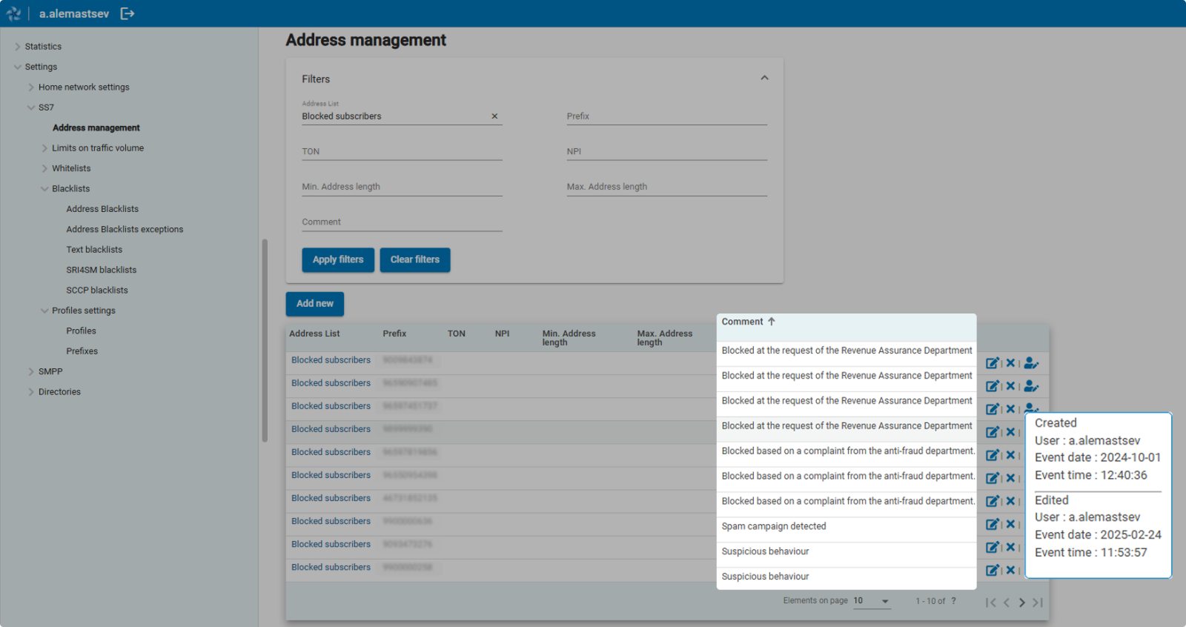
Task: Go to the next results page
Action: coord(1022,603)
